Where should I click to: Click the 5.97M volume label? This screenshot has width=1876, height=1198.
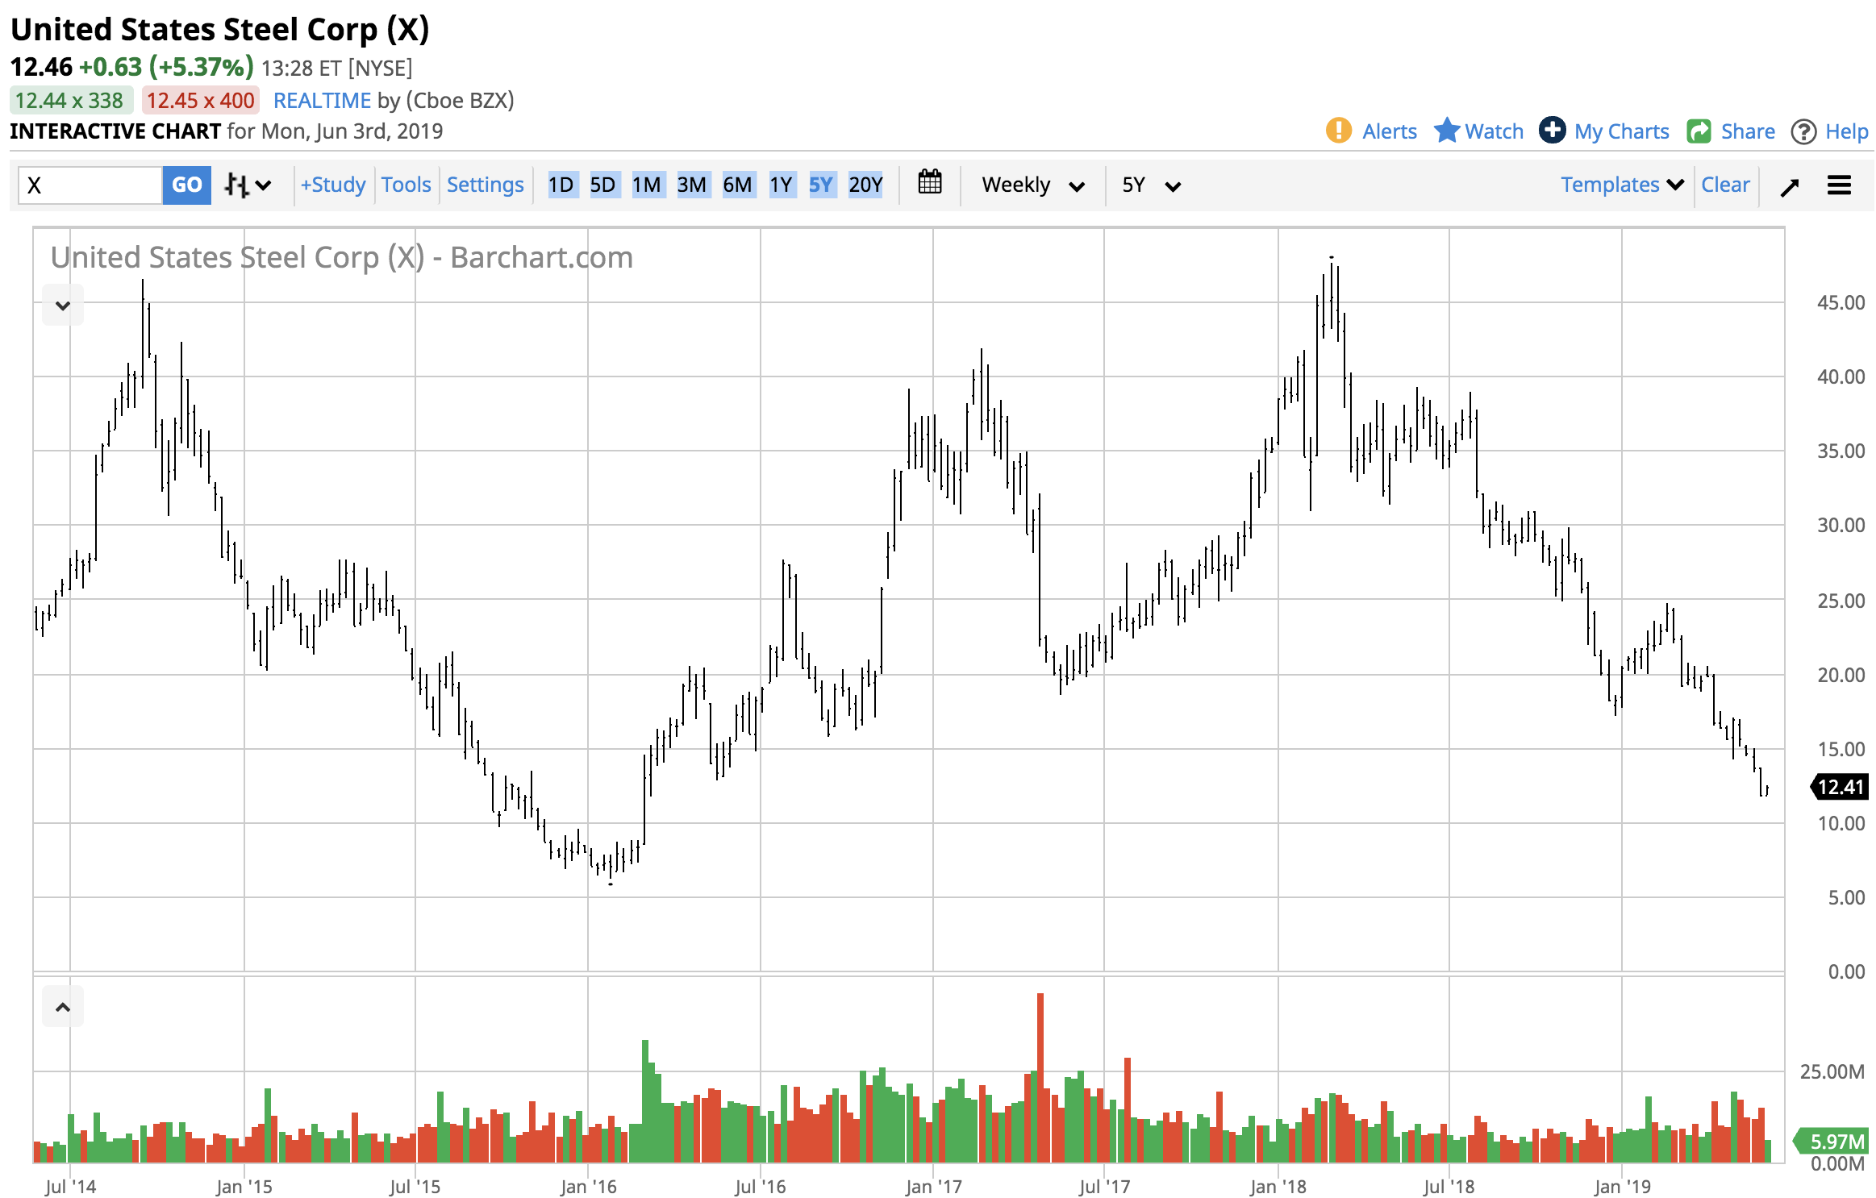click(x=1831, y=1141)
